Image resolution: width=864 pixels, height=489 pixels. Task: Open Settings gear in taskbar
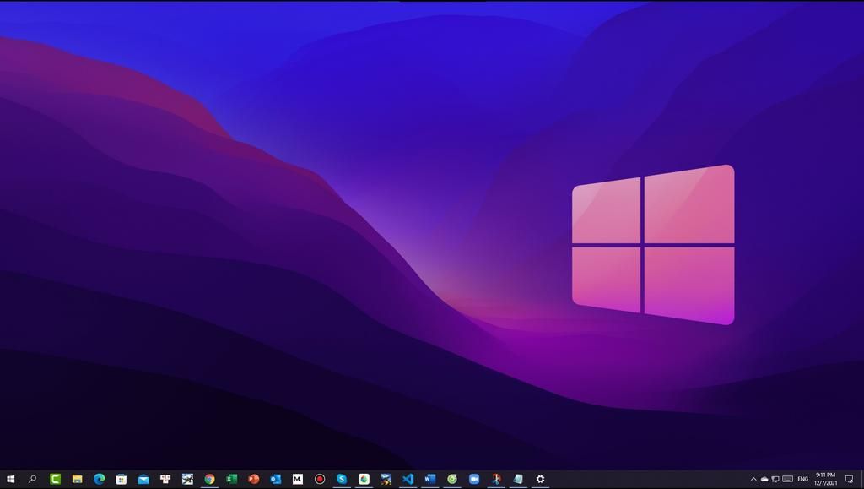coord(540,479)
